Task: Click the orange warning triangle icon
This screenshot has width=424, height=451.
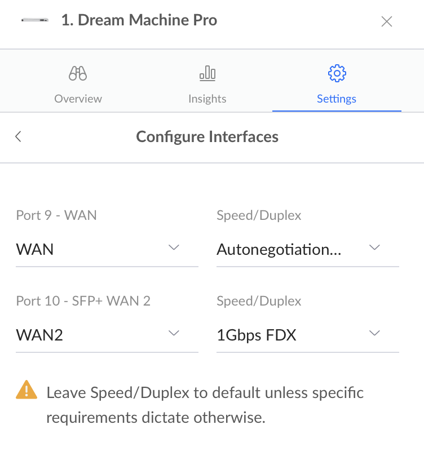Action: click(26, 390)
